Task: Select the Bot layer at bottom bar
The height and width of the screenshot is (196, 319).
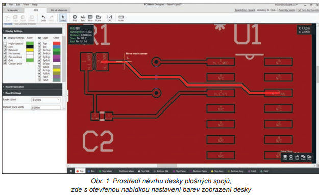Action: coord(91,171)
